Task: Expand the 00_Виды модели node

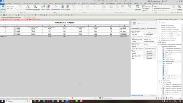Action: click(x=160, y=81)
